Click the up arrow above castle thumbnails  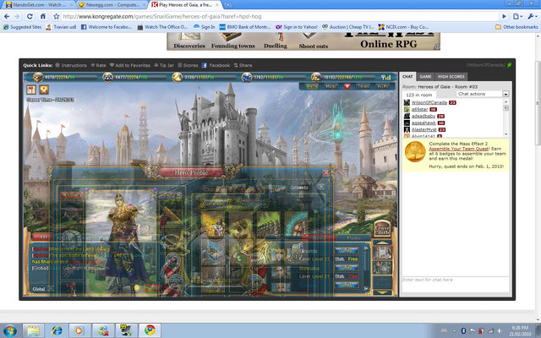pyautogui.click(x=382, y=243)
